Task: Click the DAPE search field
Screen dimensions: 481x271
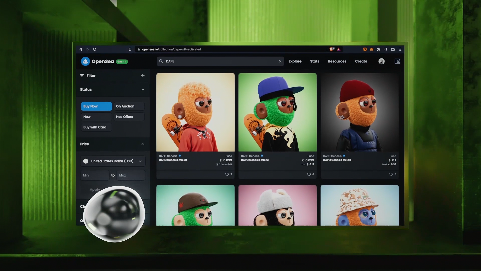Action: pyautogui.click(x=220, y=61)
